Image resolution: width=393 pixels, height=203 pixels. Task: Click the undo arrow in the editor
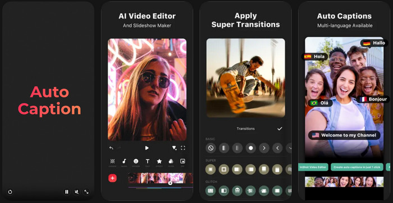pos(111,148)
